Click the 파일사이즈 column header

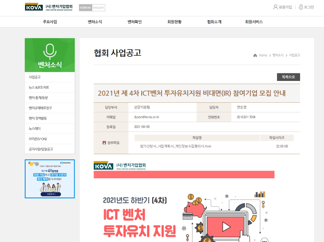[277, 138]
